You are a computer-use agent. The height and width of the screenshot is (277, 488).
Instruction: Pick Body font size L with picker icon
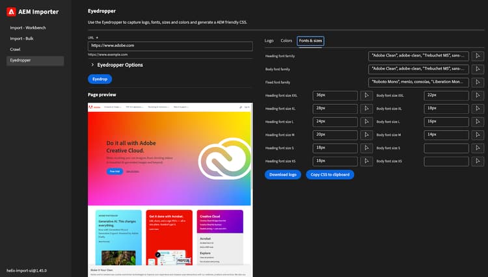click(x=478, y=122)
